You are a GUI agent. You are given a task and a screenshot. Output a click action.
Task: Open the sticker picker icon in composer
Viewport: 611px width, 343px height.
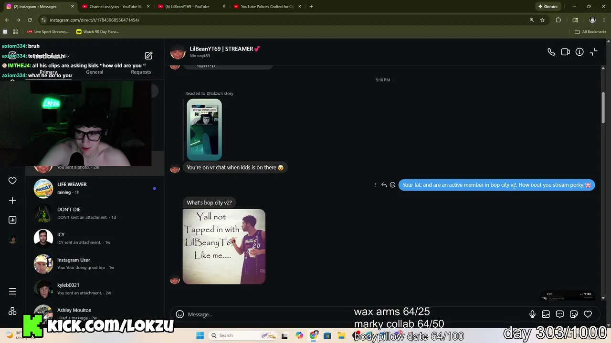click(x=574, y=314)
